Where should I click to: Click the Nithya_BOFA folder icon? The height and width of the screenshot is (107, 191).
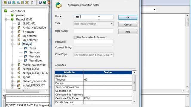click(19, 69)
